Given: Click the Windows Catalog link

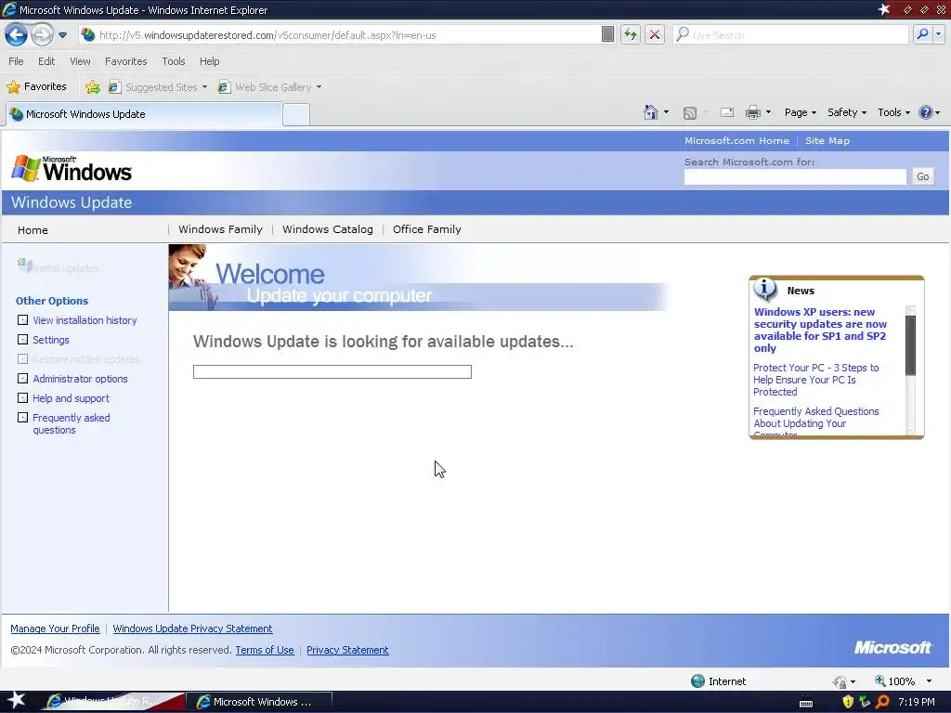Looking at the screenshot, I should click(328, 229).
